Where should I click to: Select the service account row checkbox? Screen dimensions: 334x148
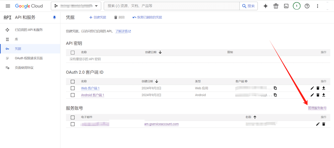[x=72, y=124]
